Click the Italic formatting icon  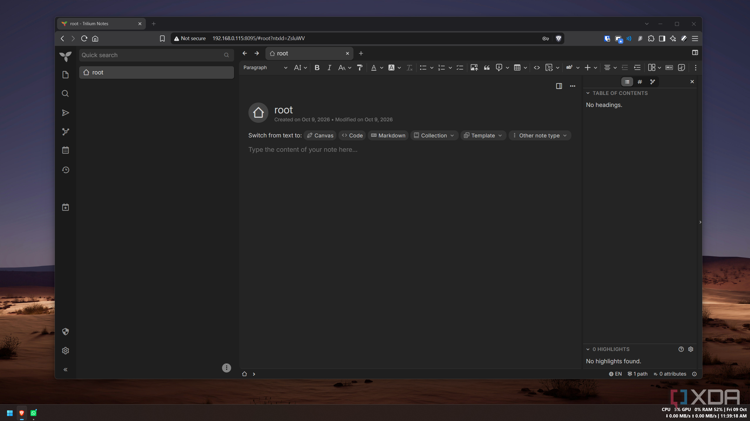tap(329, 68)
